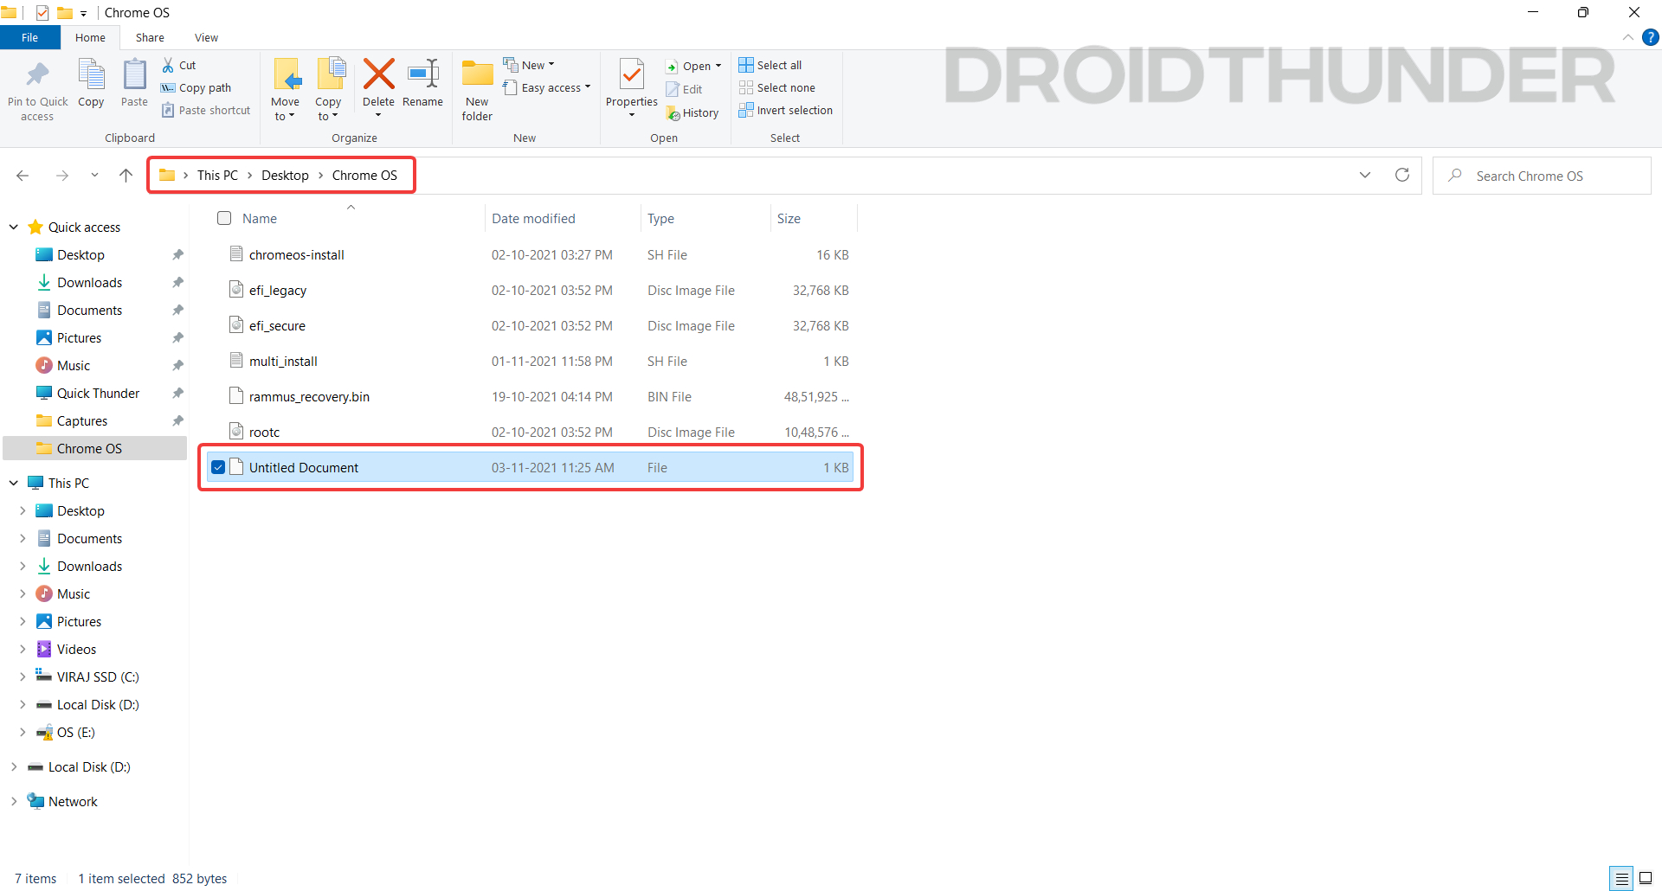This screenshot has height=891, width=1662.
Task: Switch to the Share ribbon tab
Action: click(x=150, y=37)
